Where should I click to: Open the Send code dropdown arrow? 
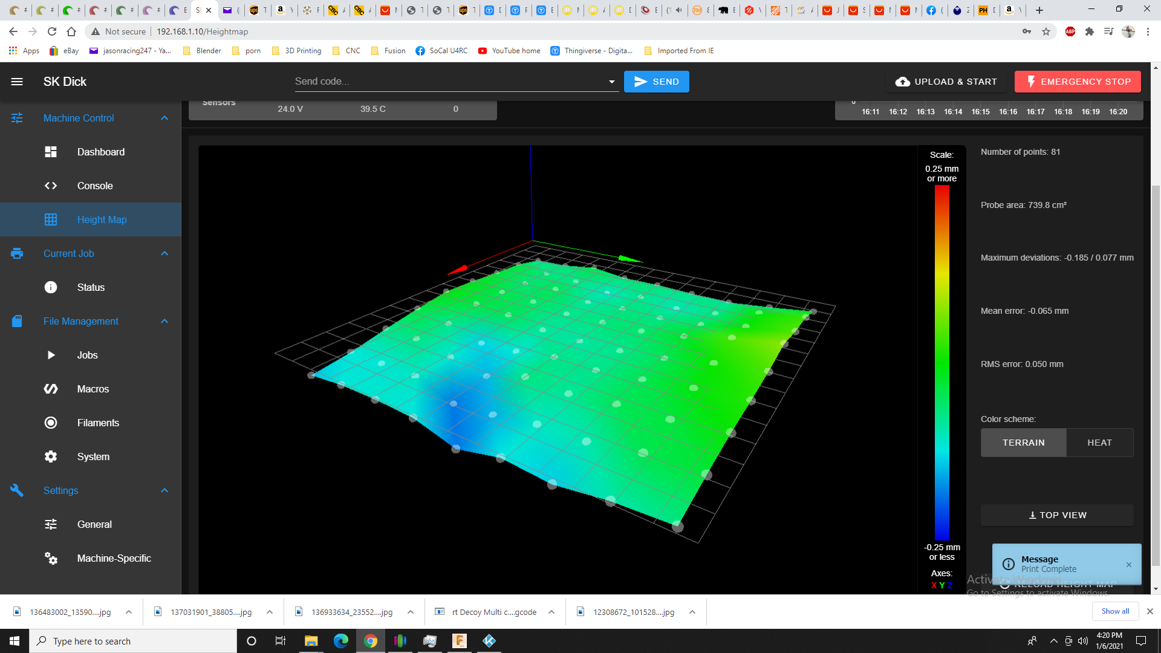(x=611, y=82)
